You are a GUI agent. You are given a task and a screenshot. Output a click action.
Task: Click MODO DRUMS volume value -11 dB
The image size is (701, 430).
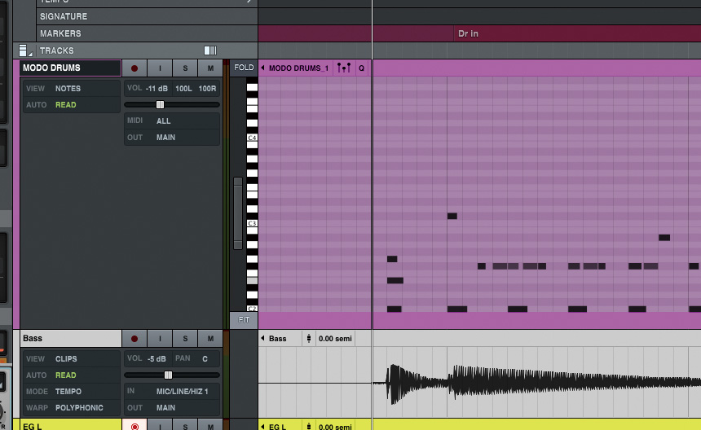(157, 89)
